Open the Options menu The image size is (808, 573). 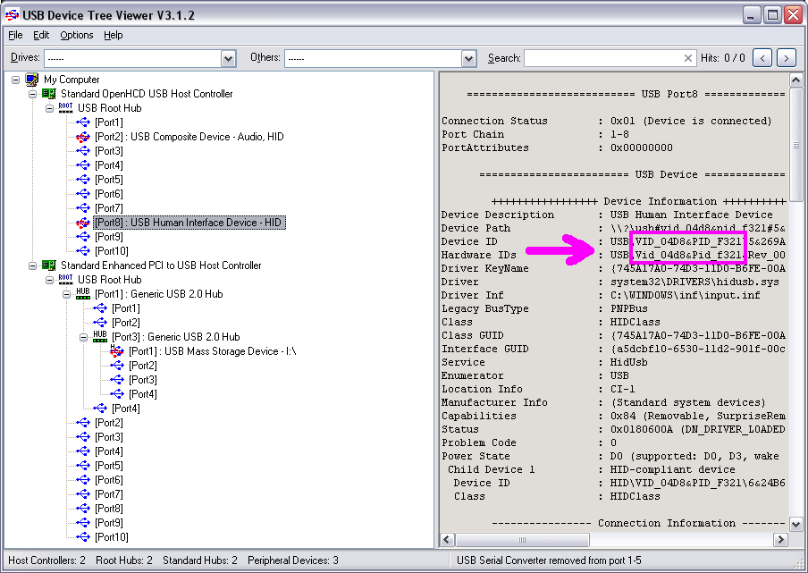click(x=76, y=35)
